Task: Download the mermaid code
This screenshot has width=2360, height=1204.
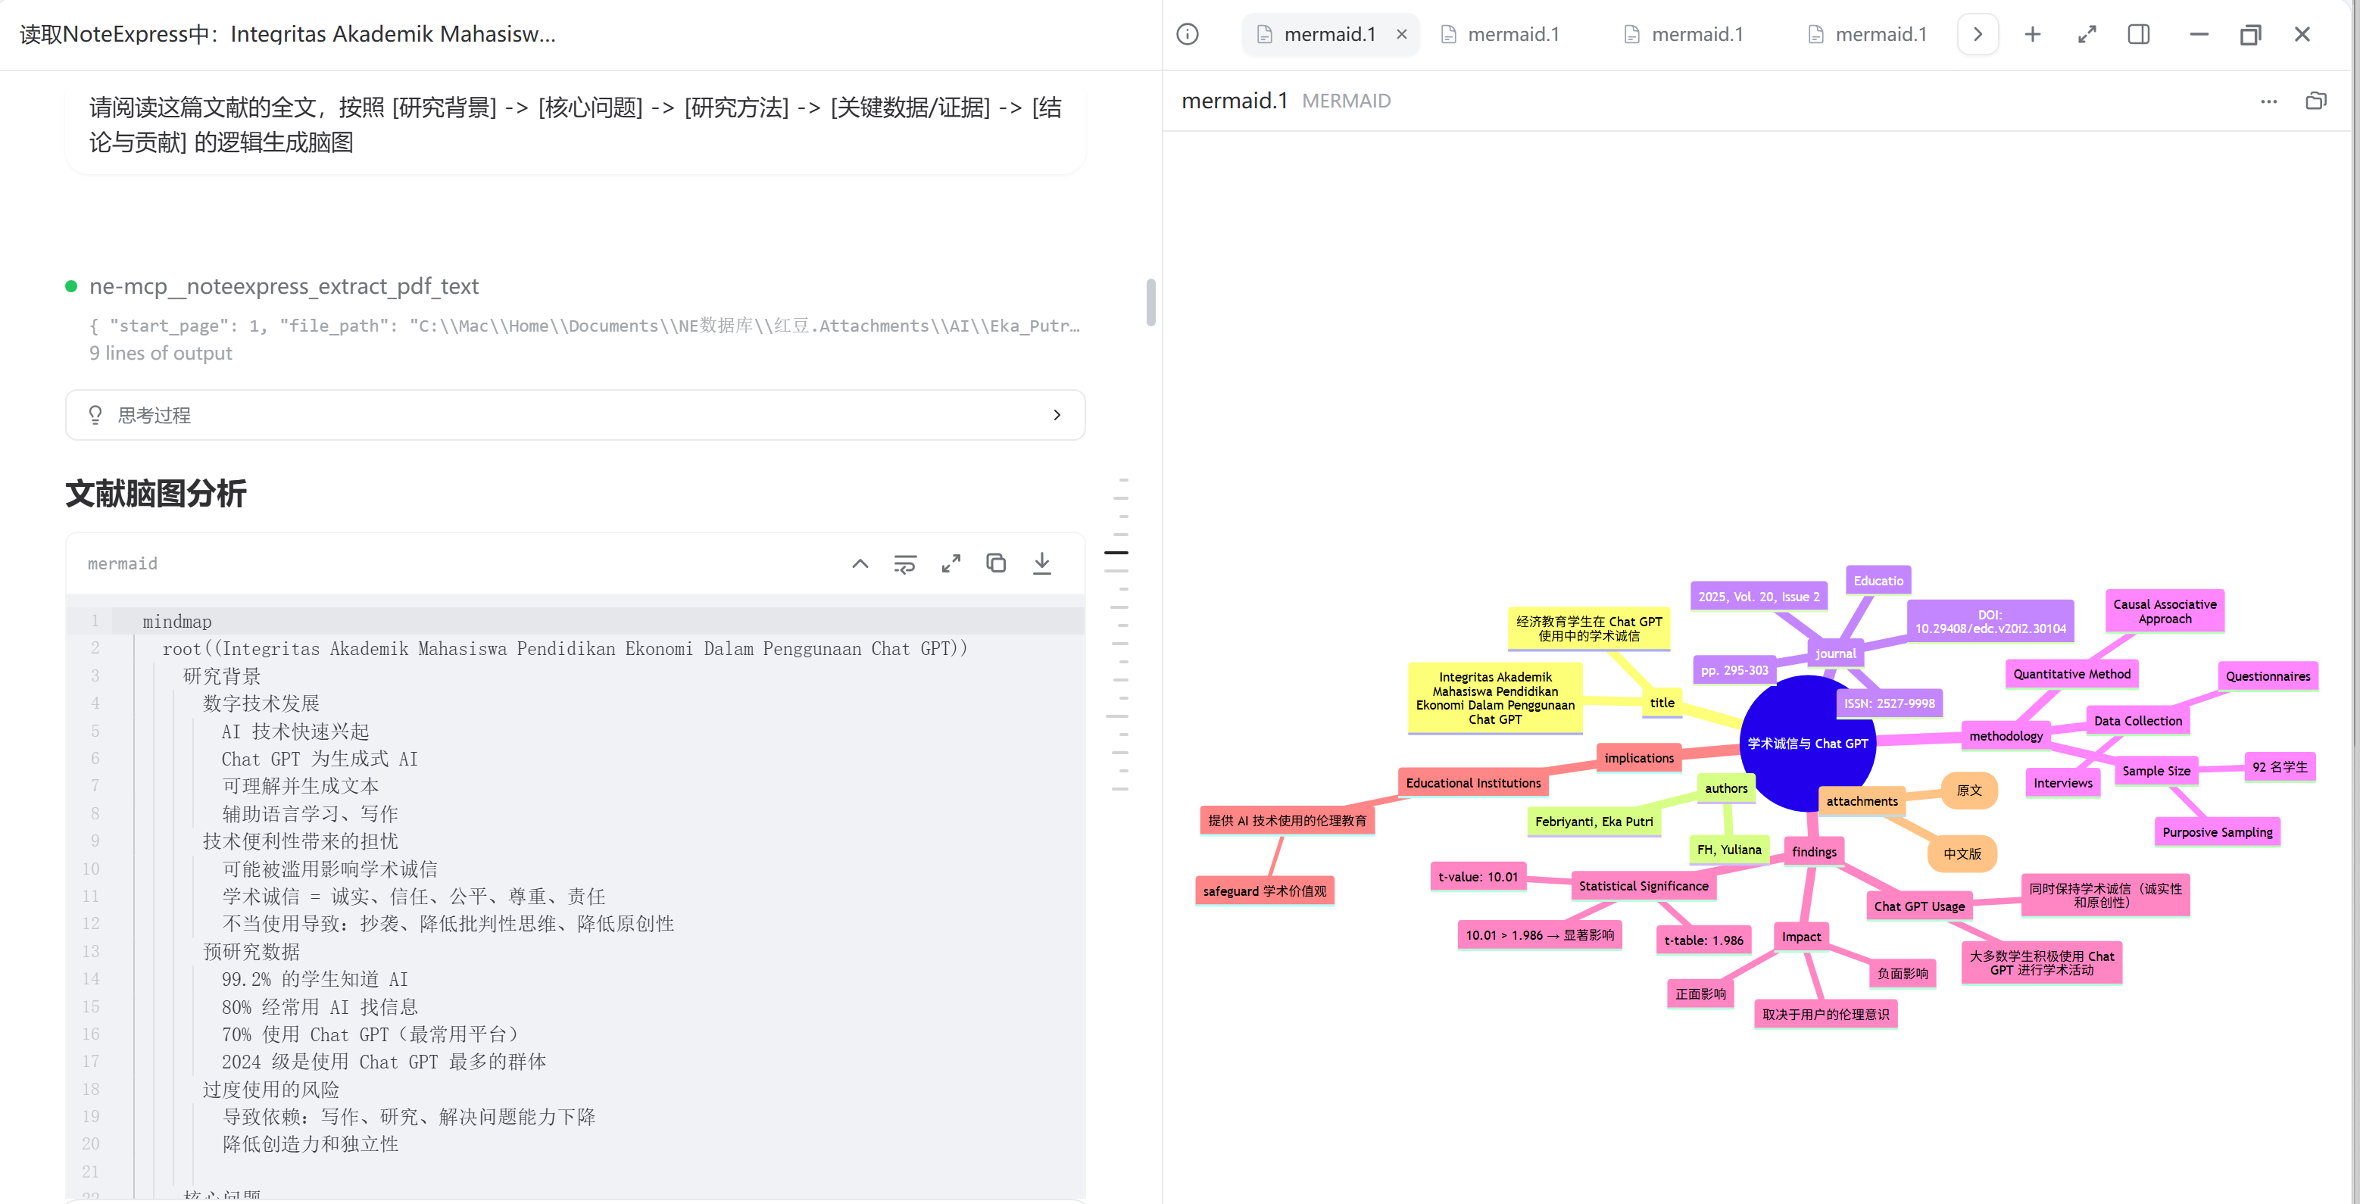Action: tap(1041, 563)
